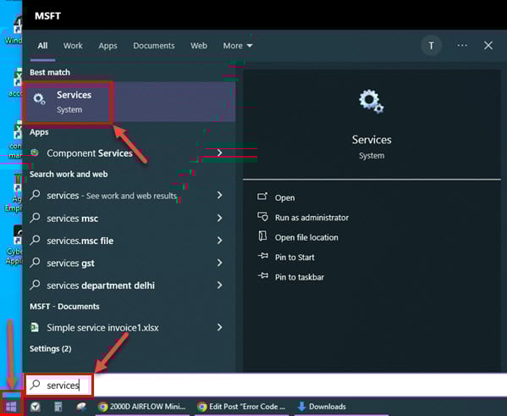The height and width of the screenshot is (416, 507).
Task: Select 'services department delhi' suggestion text
Action: [x=101, y=286]
